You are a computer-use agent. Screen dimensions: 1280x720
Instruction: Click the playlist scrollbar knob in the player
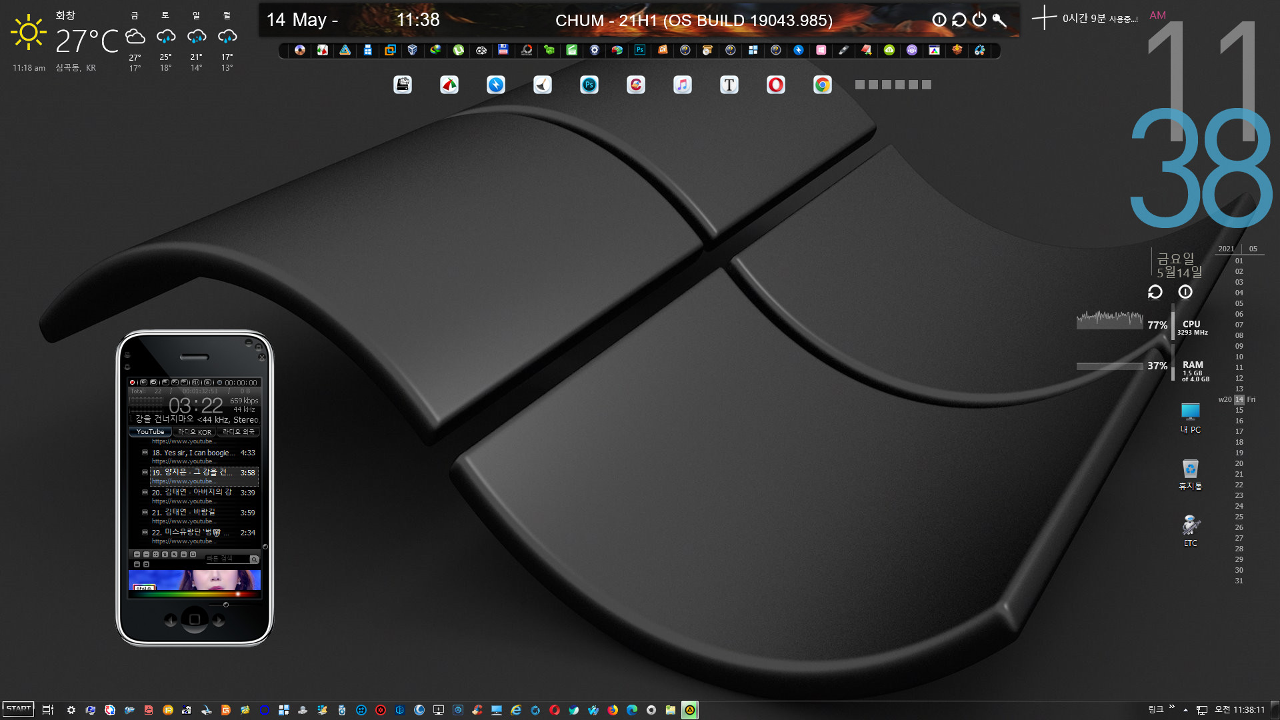coord(265,547)
